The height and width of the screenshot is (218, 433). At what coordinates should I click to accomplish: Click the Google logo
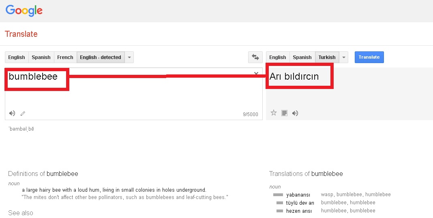point(24,11)
